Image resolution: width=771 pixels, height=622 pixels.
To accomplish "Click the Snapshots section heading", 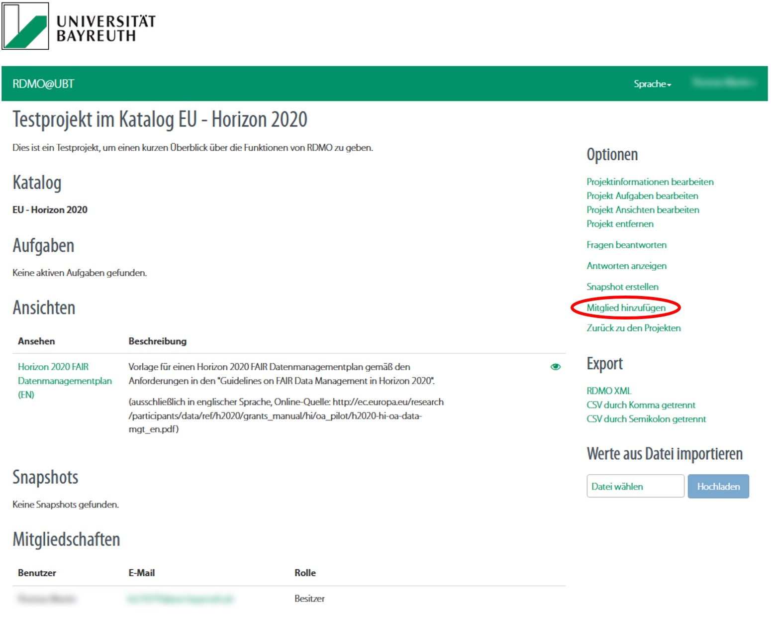I will pyautogui.click(x=45, y=477).
